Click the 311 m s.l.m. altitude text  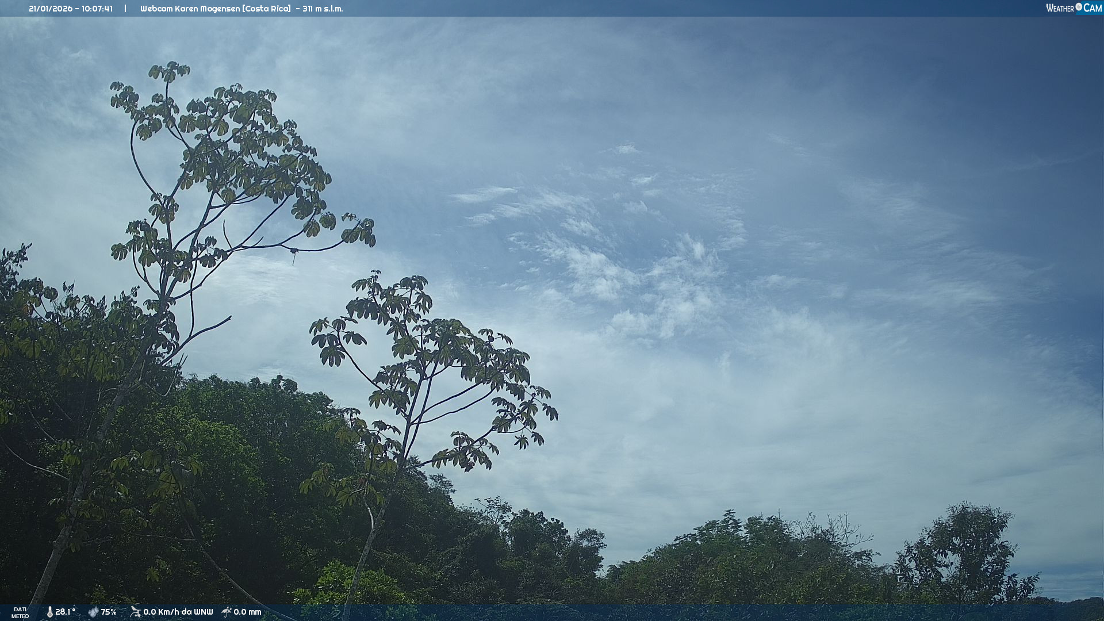pyautogui.click(x=323, y=9)
